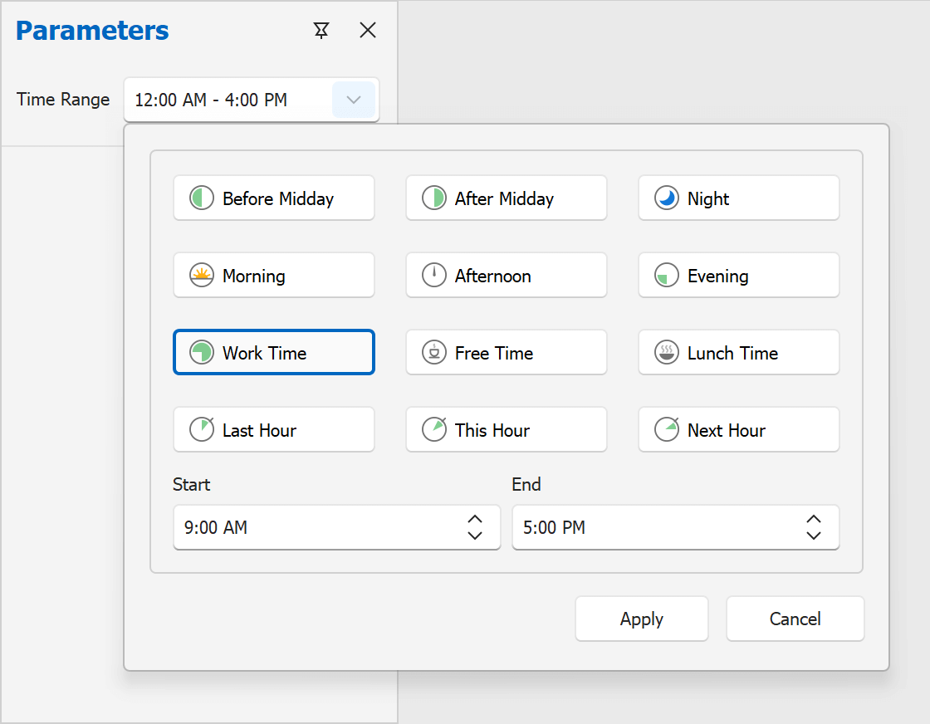Click the Last Hour clock icon

pyautogui.click(x=201, y=429)
